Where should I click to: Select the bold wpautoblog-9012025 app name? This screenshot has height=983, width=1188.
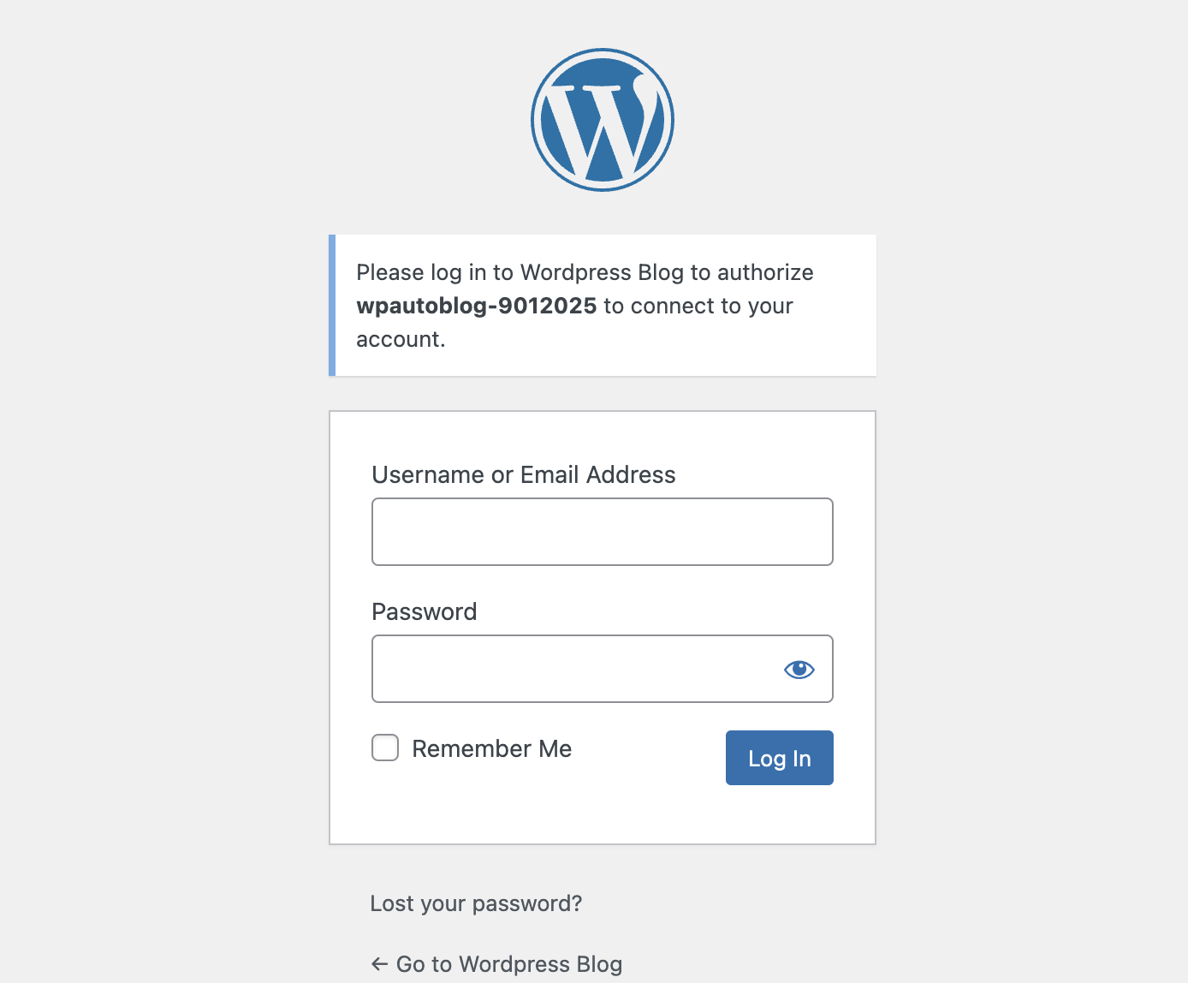pyautogui.click(x=476, y=306)
